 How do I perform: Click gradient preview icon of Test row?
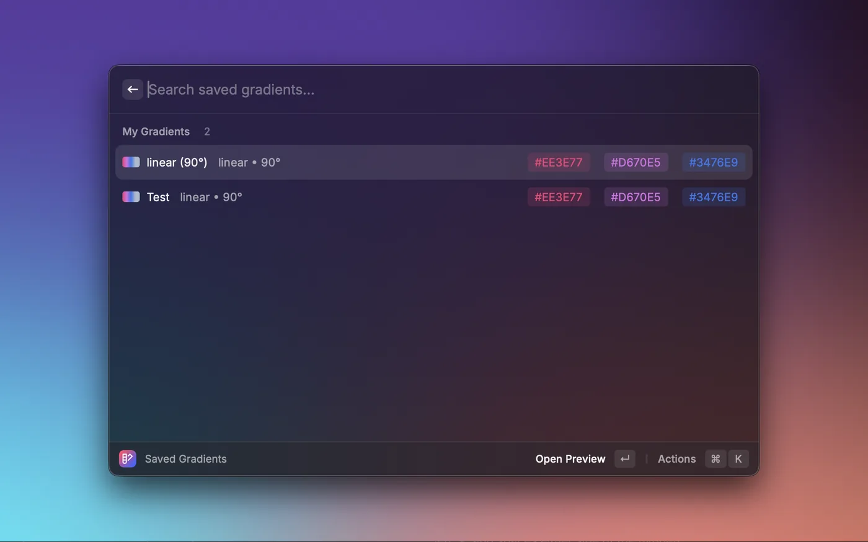pyautogui.click(x=131, y=197)
